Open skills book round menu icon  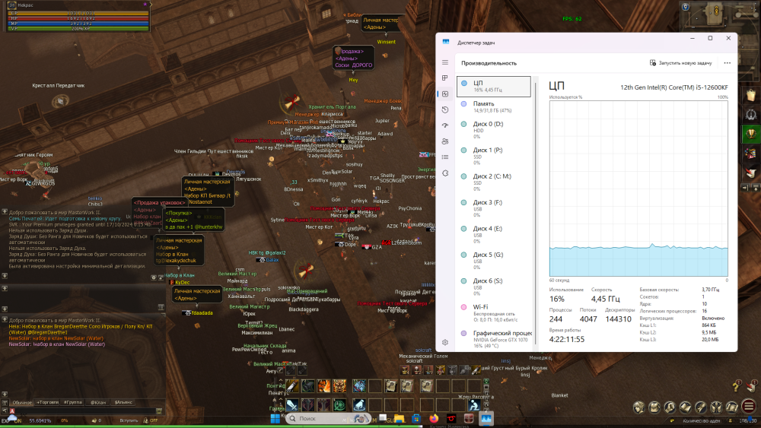click(x=686, y=407)
